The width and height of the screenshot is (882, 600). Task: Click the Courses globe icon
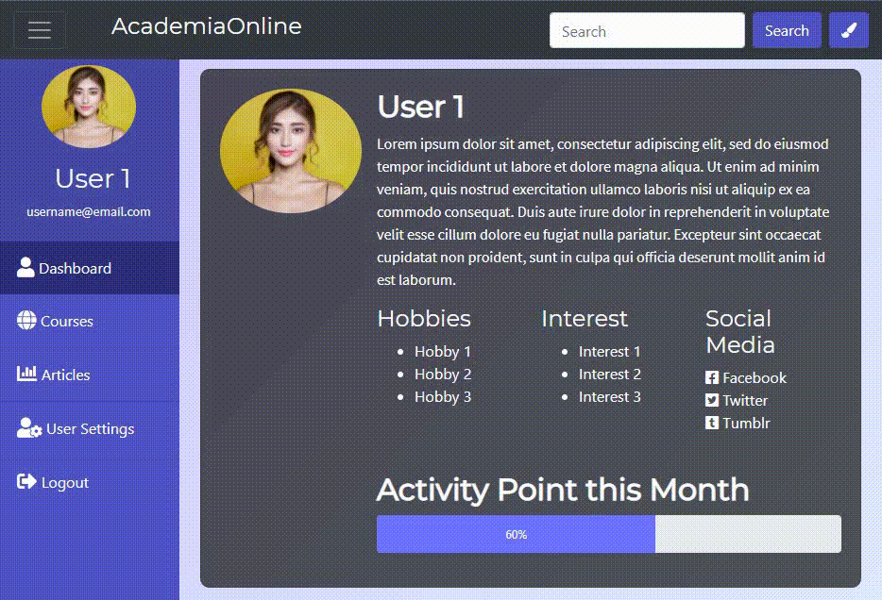[26, 320]
